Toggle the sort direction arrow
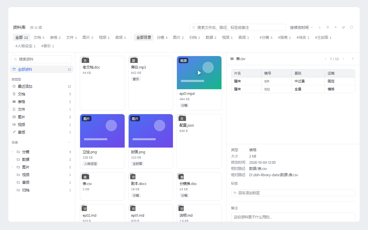 320,27
